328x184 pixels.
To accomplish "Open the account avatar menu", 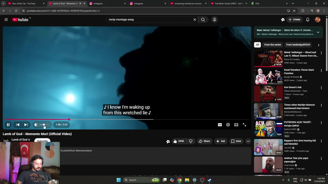I will (x=317, y=20).
